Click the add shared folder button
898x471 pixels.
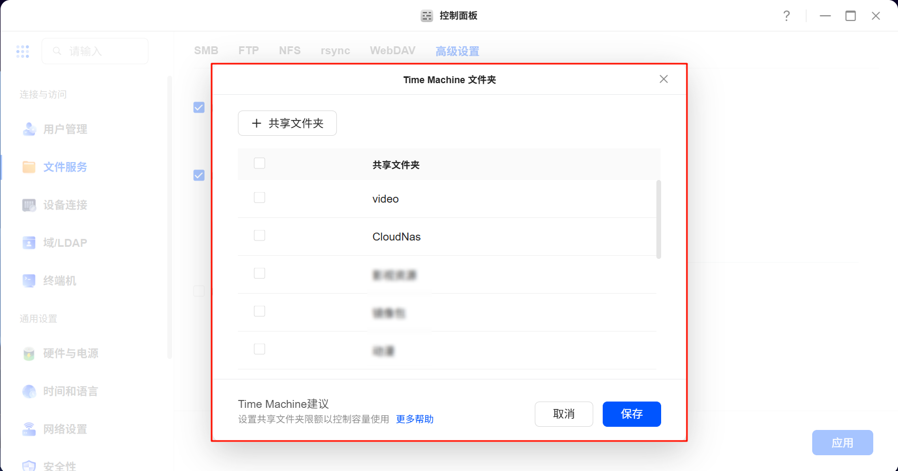click(x=287, y=123)
